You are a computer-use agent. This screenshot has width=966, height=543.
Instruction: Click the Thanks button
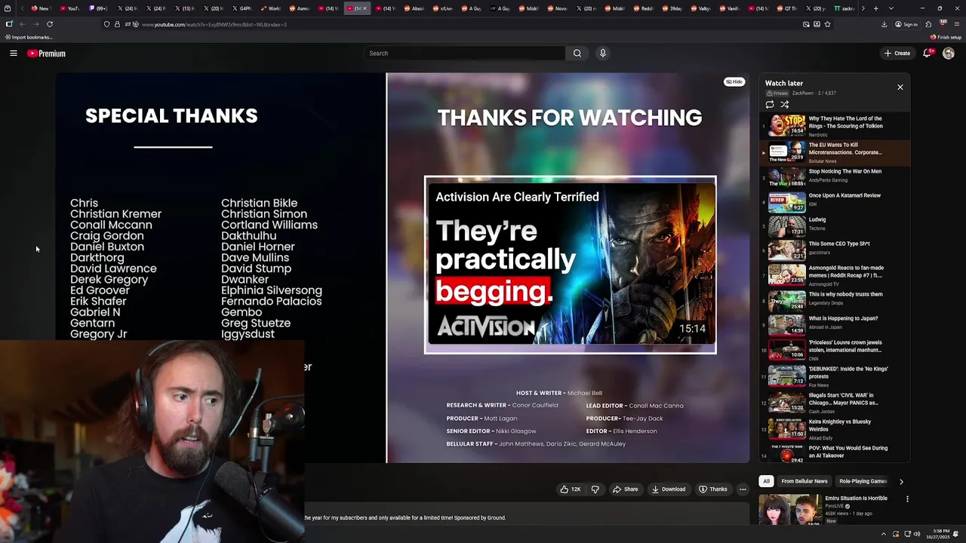point(713,489)
